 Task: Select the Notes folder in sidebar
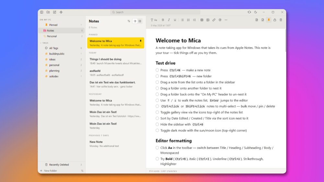click(61, 30)
